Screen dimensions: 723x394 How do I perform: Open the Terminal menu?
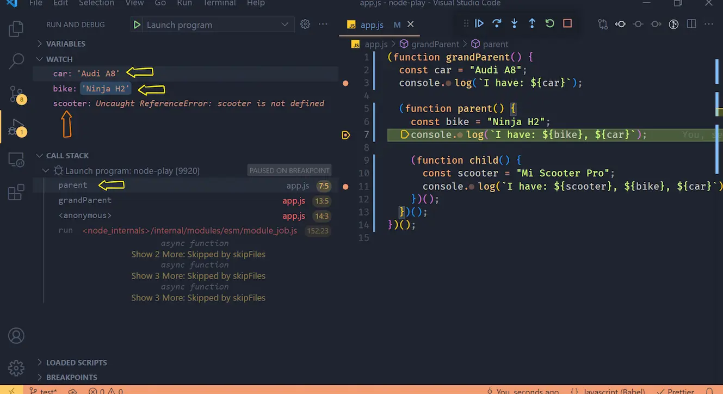pos(220,3)
